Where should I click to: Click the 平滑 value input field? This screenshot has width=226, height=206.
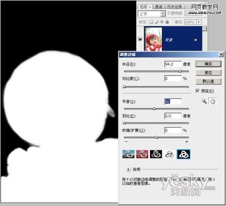click(x=173, y=102)
